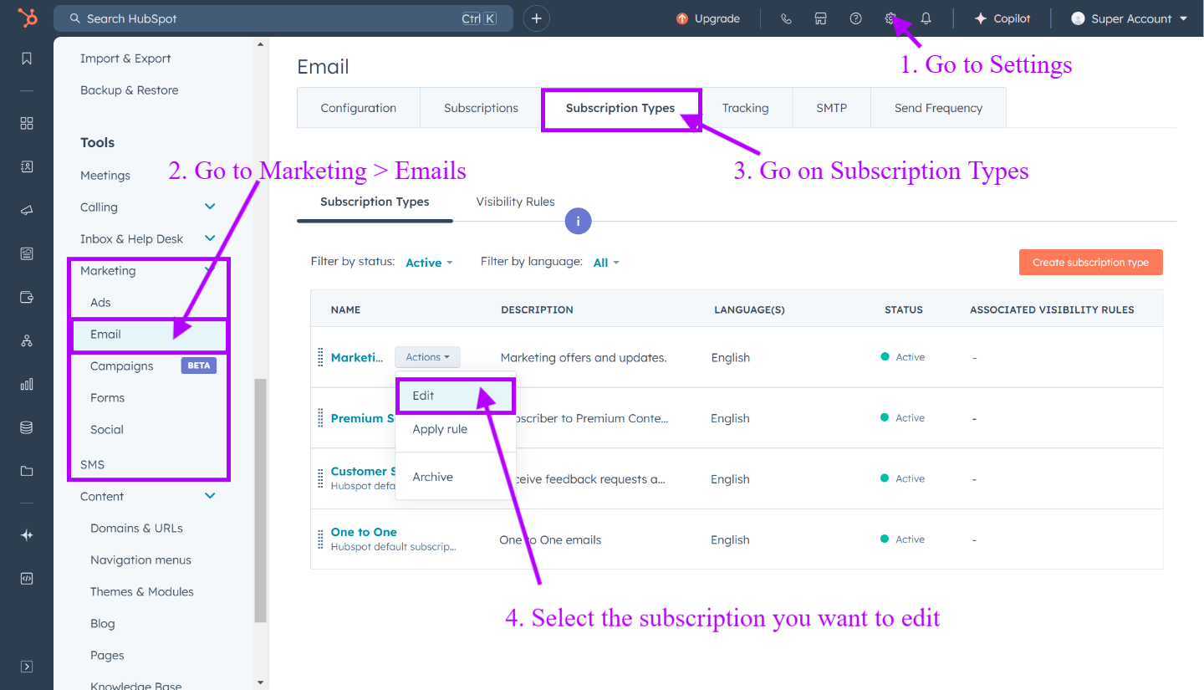Open the Visibility Rules sub-tab
Image resolution: width=1204 pixels, height=690 pixels.
click(x=516, y=202)
